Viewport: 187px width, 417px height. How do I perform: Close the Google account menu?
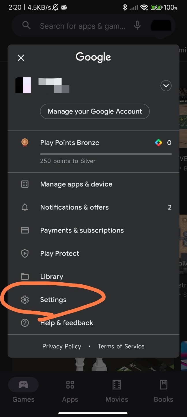21,58
